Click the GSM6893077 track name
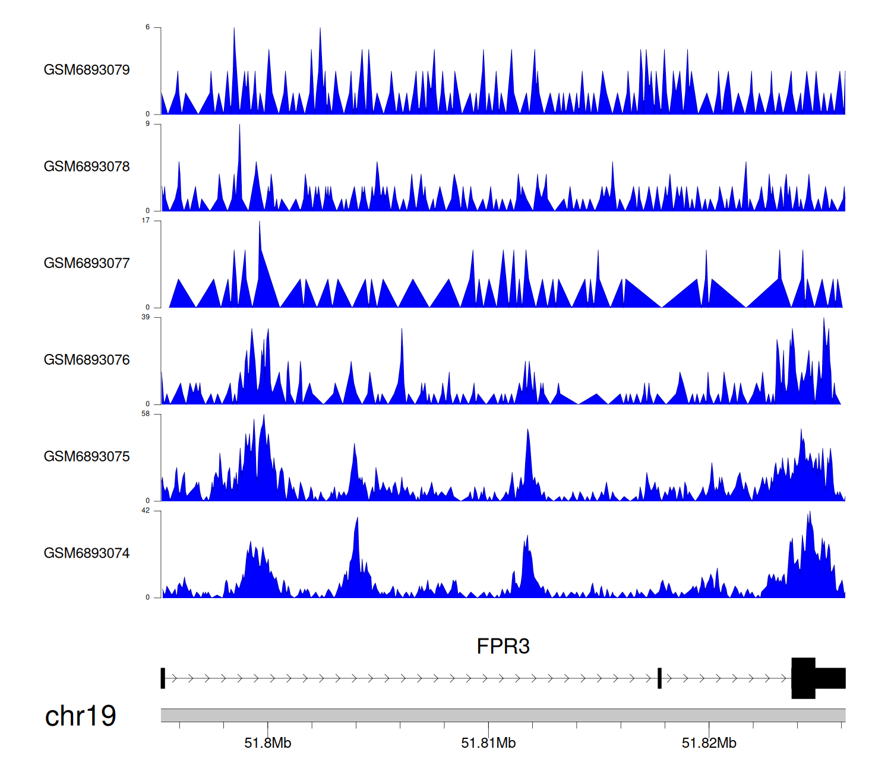 (87, 263)
